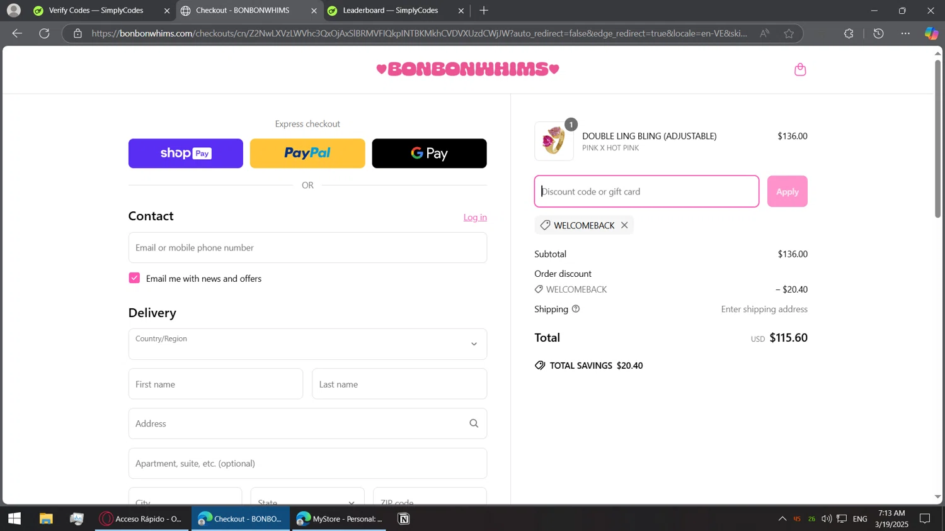Open browser history icon
This screenshot has width=945, height=531.
click(x=878, y=33)
